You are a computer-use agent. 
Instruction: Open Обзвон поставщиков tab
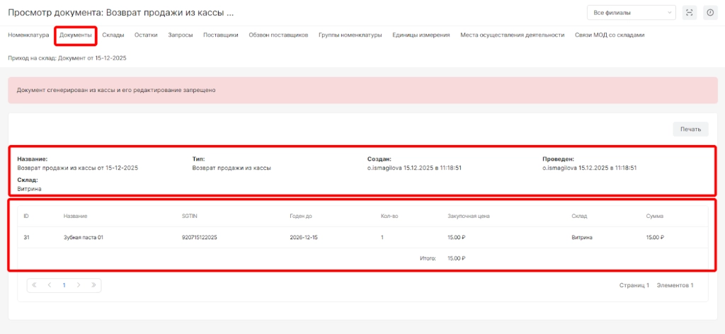click(x=278, y=35)
